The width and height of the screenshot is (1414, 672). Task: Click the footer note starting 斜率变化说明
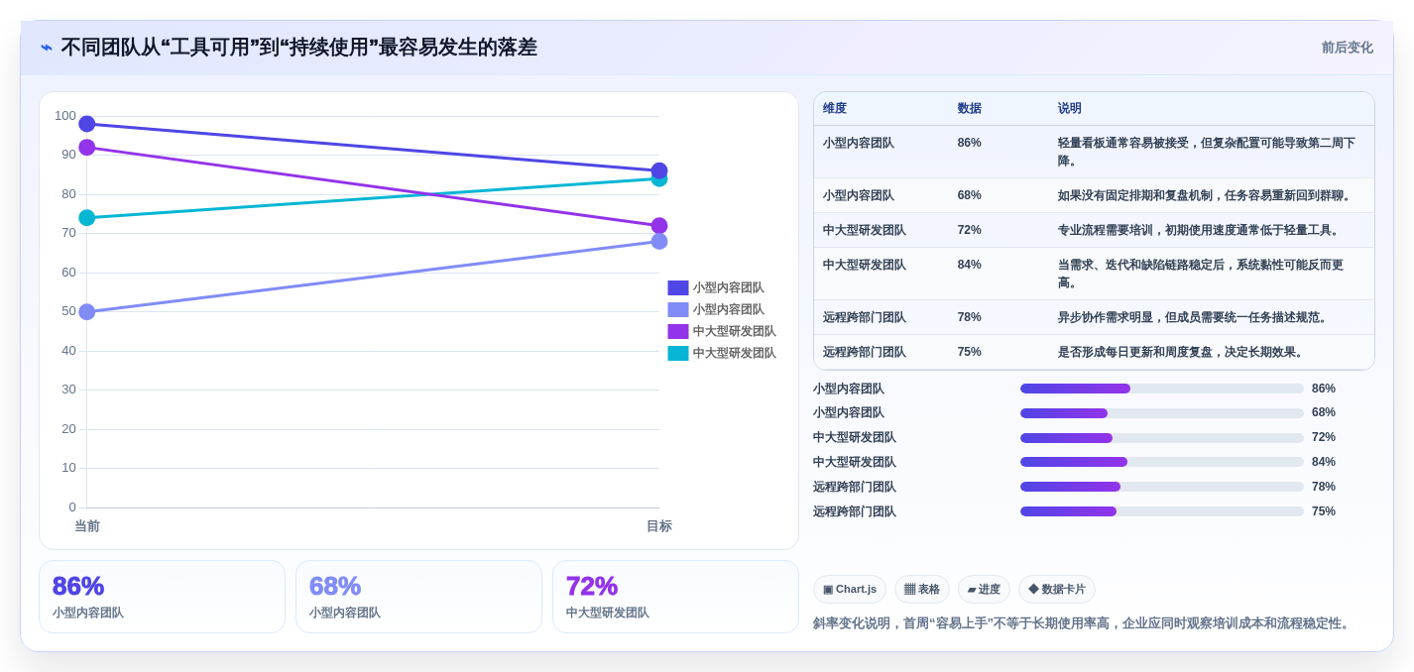[1084, 623]
